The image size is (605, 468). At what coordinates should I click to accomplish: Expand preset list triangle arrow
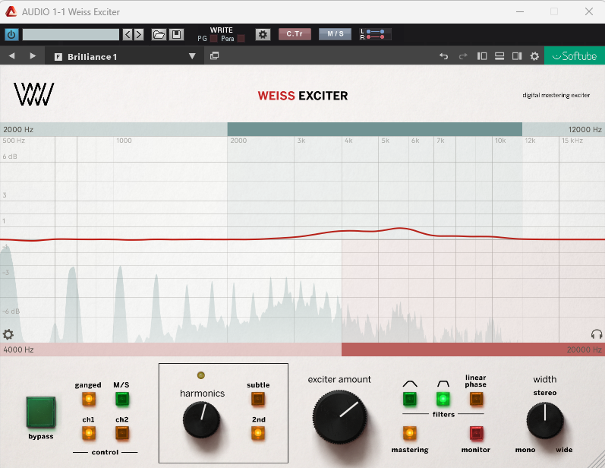pos(192,56)
